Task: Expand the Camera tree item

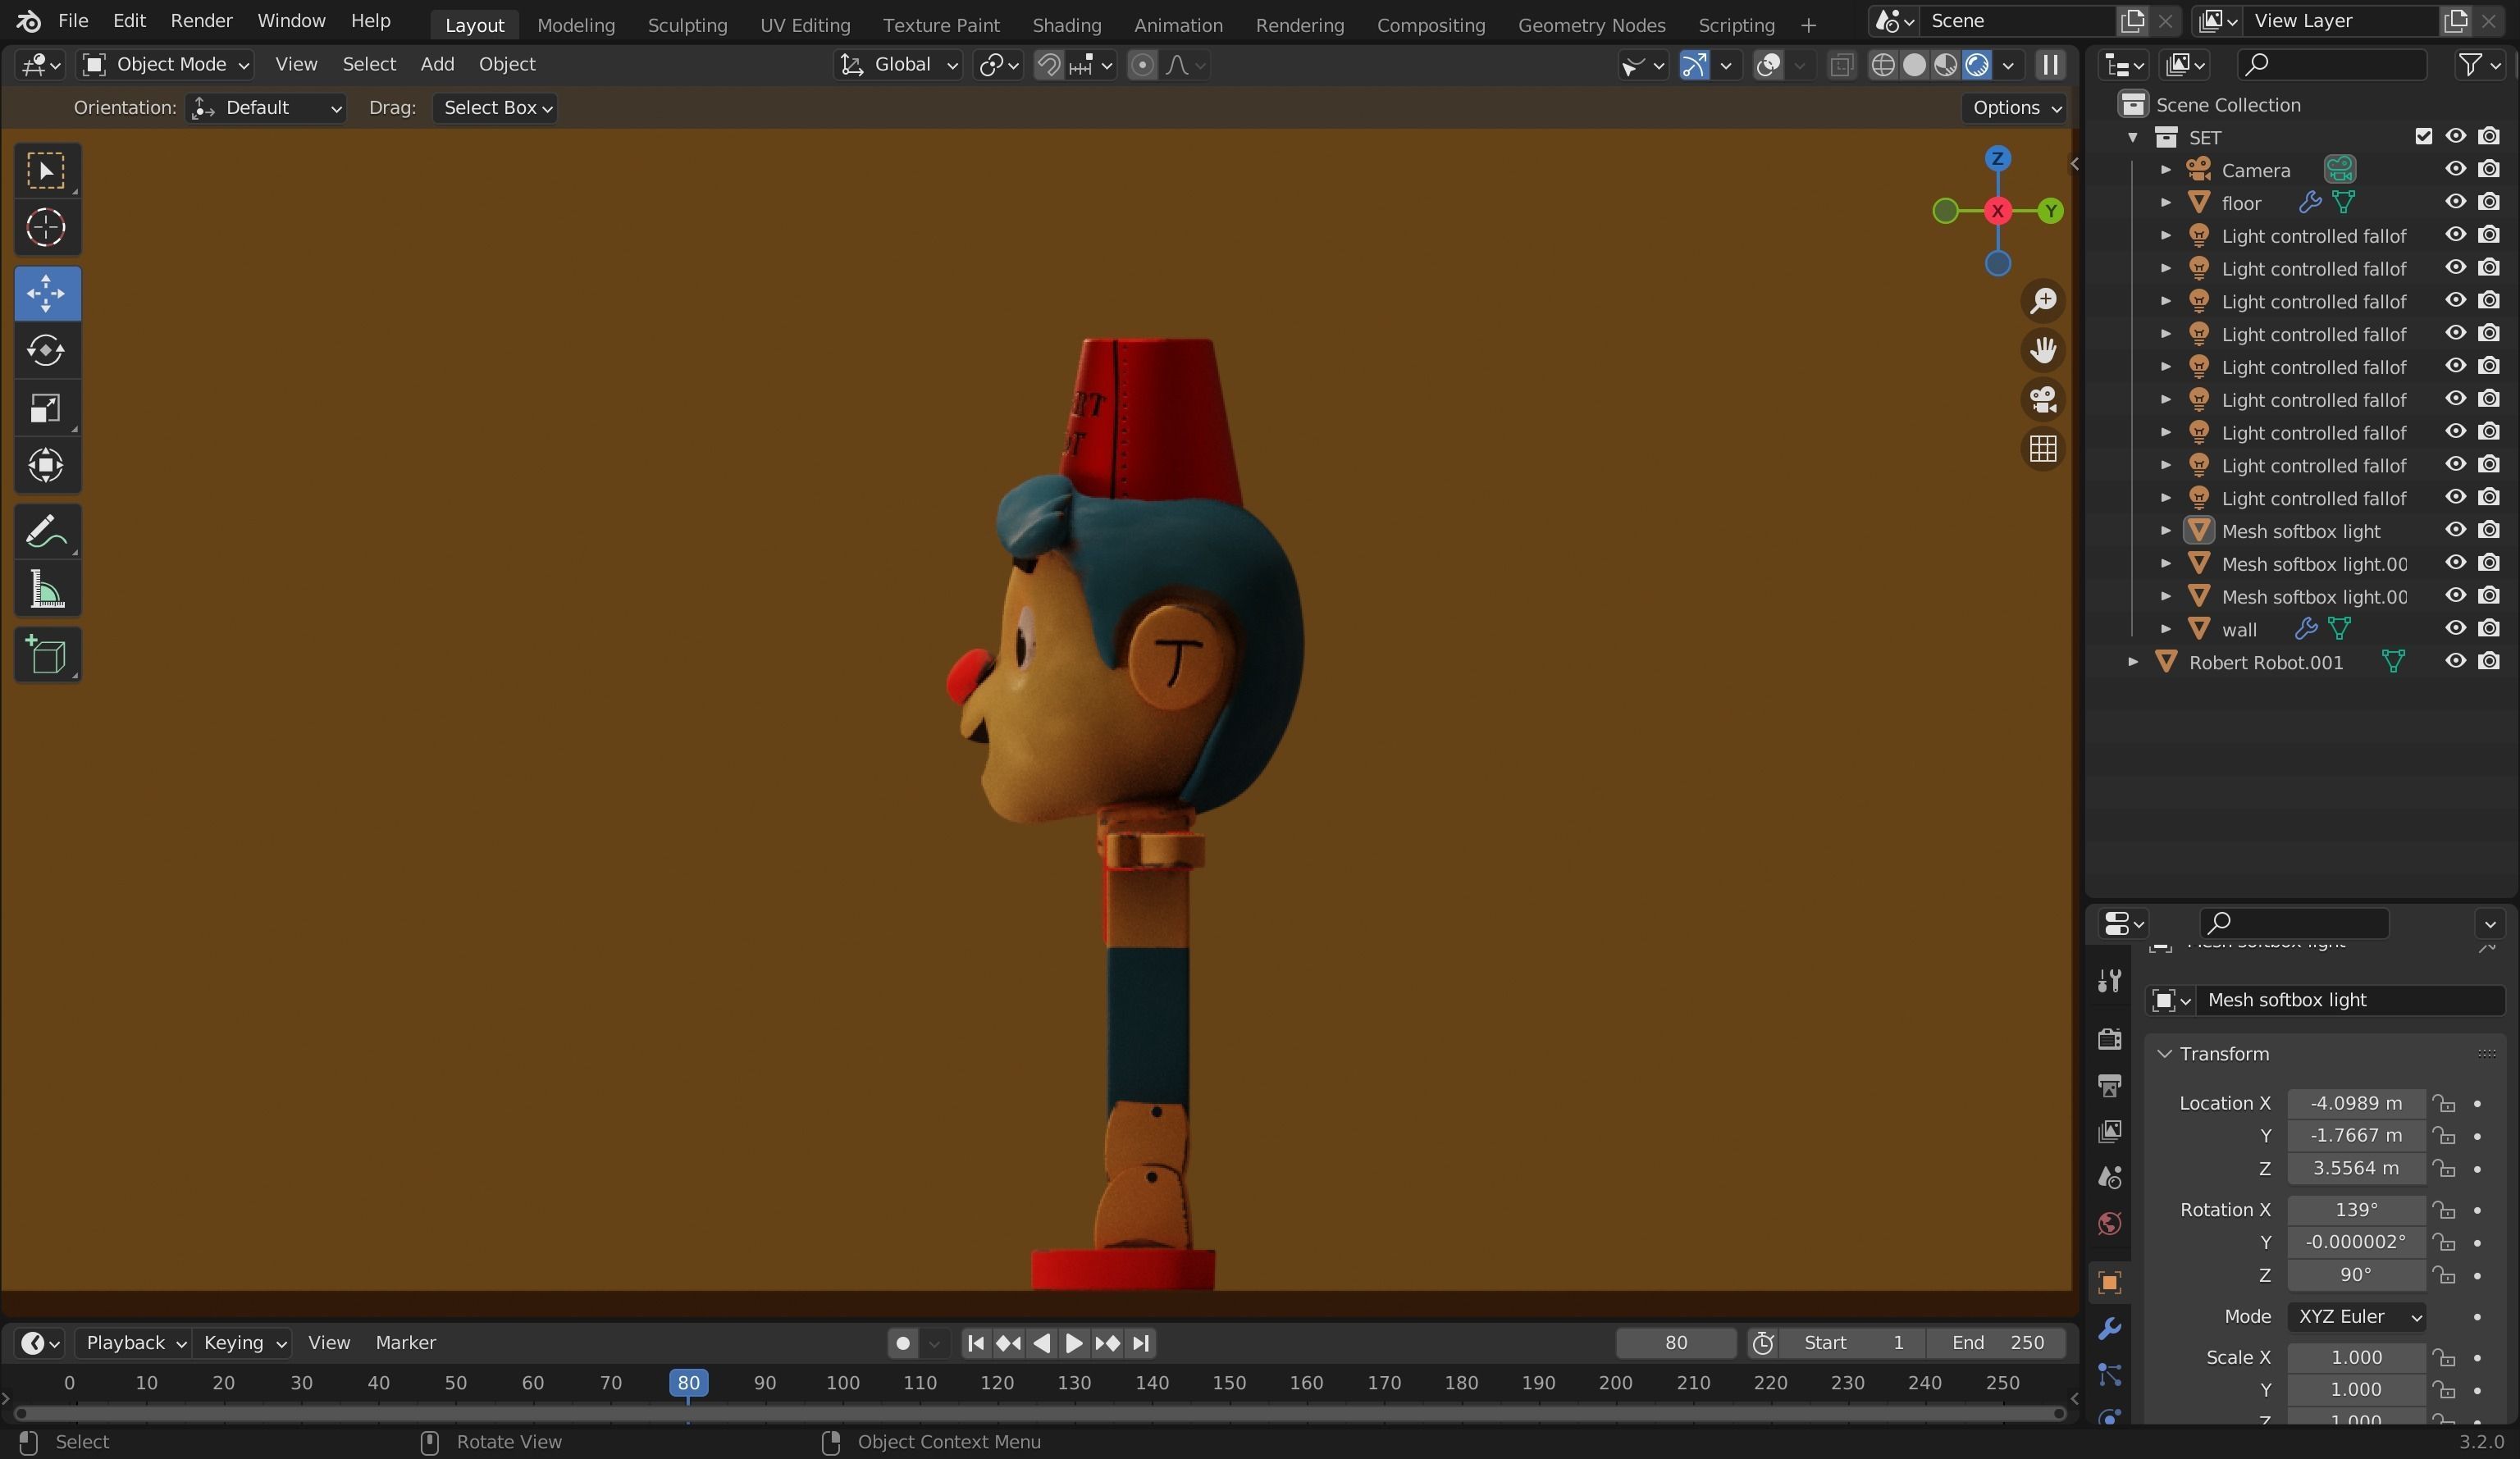Action: [x=2165, y=170]
